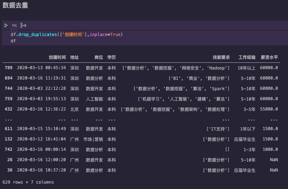Click the 工作经验 column header
This screenshot has width=288, height=189.
(x=247, y=57)
